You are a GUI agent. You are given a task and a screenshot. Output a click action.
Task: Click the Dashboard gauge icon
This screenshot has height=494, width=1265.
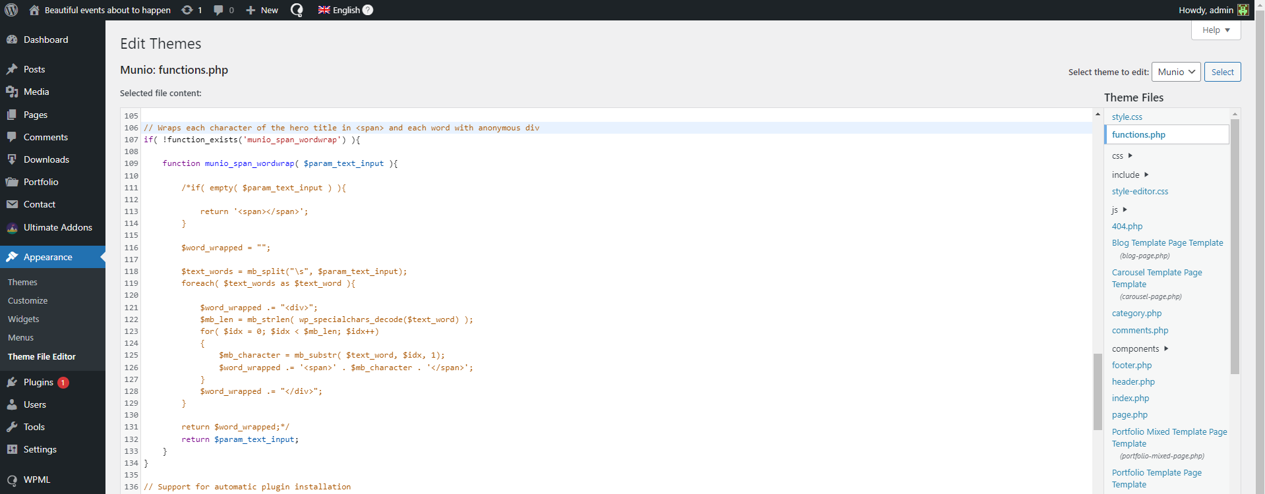(12, 40)
